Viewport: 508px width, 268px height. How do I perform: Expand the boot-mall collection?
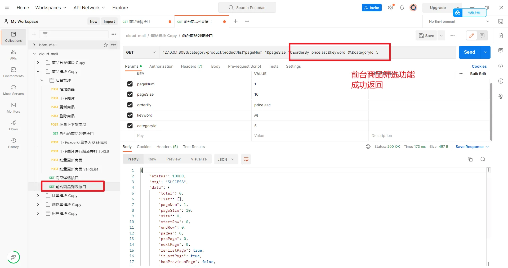[x=34, y=45]
